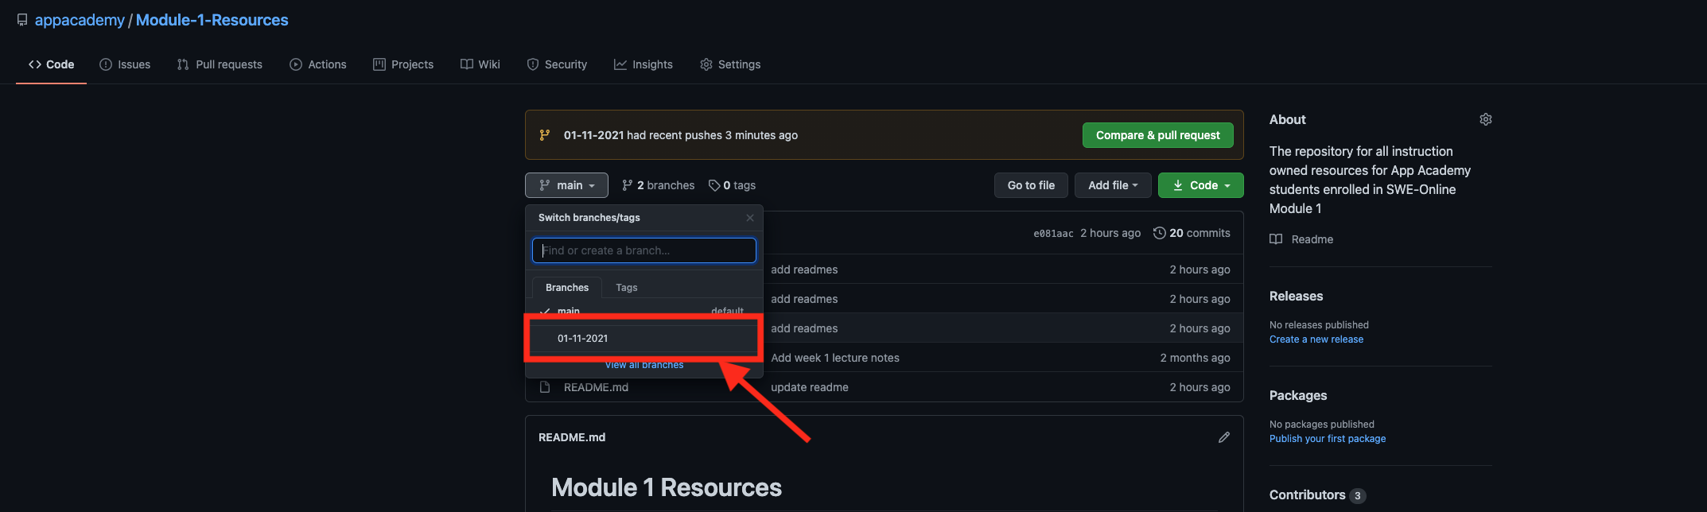Click the '2 months ago' timestamp
Screen dimensions: 1707x512
pos(1195,358)
